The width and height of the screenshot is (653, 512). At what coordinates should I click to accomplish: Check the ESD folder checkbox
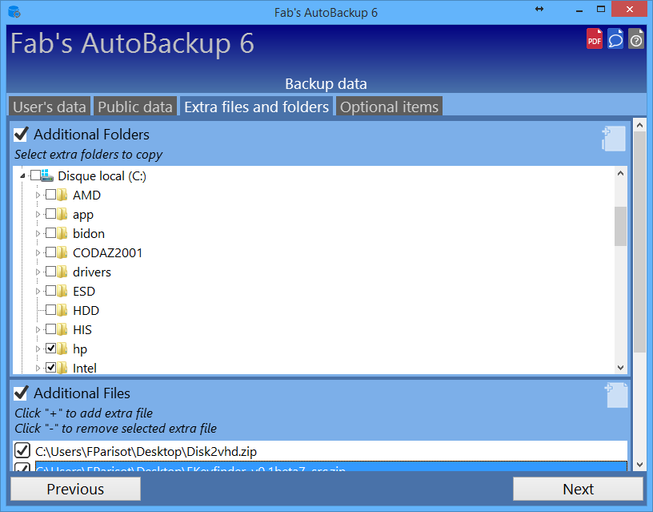coord(50,290)
